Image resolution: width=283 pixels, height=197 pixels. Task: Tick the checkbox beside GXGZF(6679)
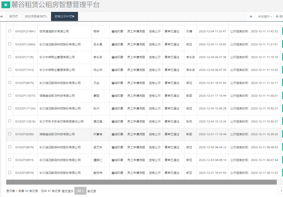pos(10,172)
